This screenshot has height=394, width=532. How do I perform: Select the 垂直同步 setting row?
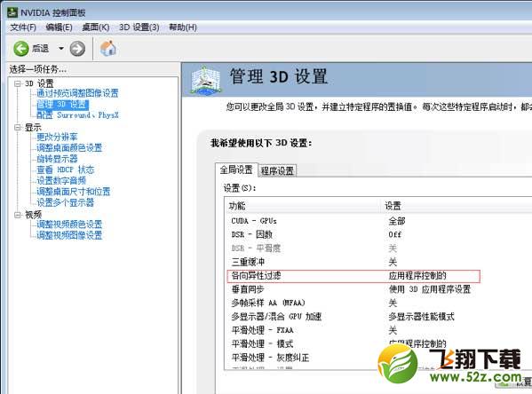378,289
